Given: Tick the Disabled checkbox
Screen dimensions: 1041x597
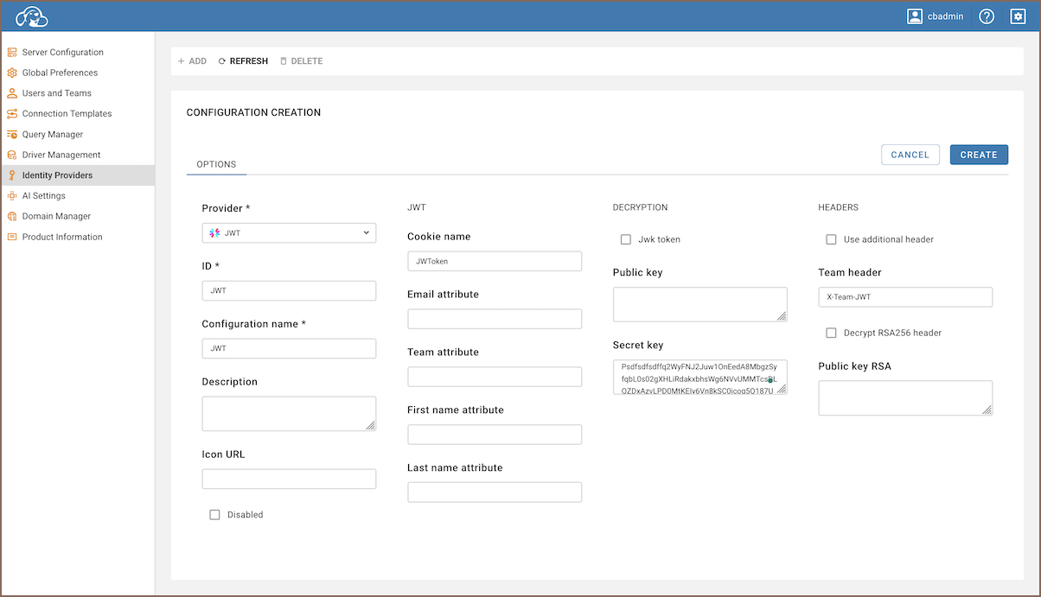Looking at the screenshot, I should tap(214, 515).
